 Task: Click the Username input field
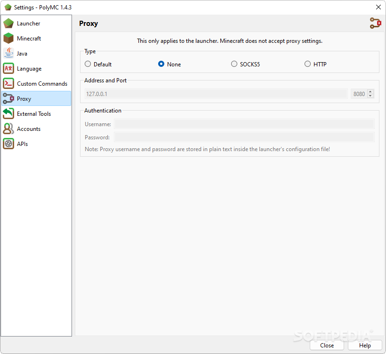coord(244,124)
